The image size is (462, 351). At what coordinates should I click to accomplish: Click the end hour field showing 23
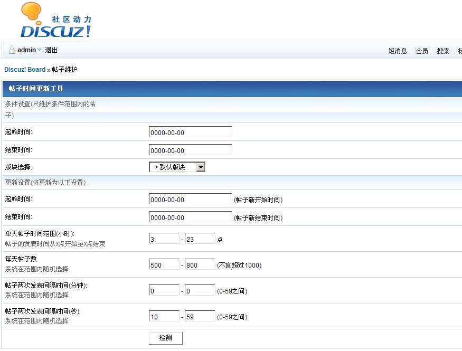pyautogui.click(x=200, y=239)
